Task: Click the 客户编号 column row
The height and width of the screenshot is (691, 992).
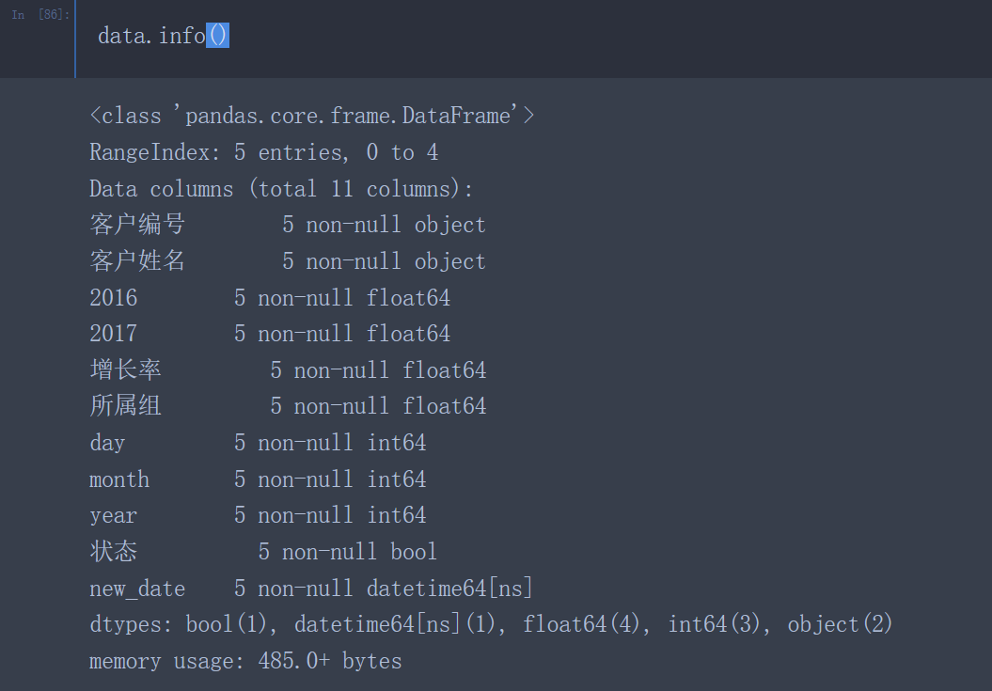Action: tap(287, 225)
